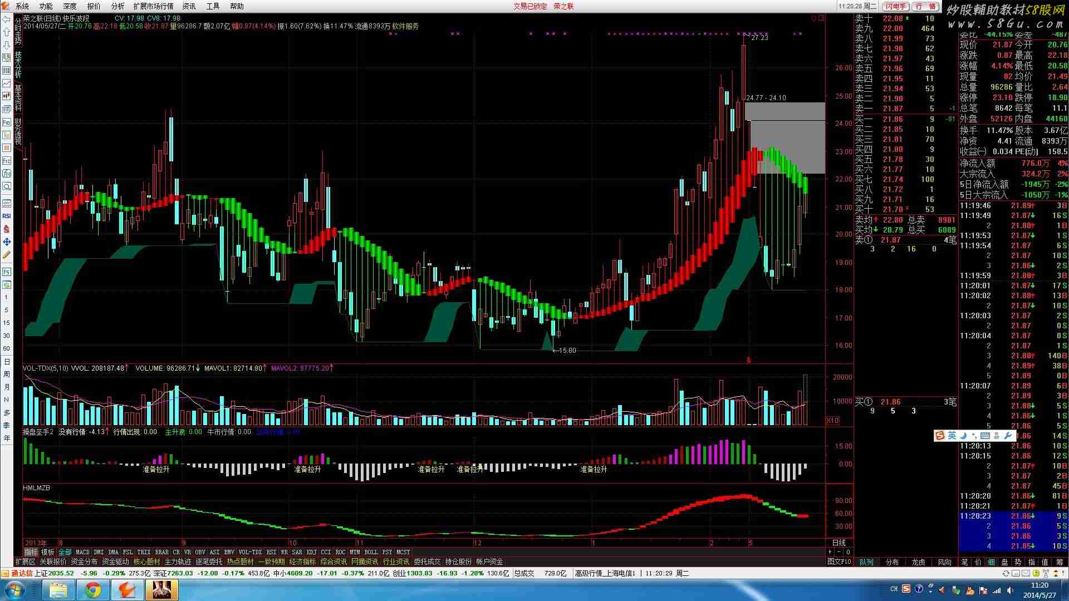
Task: Select the 月 (monthly) period button
Action: [x=7, y=387]
